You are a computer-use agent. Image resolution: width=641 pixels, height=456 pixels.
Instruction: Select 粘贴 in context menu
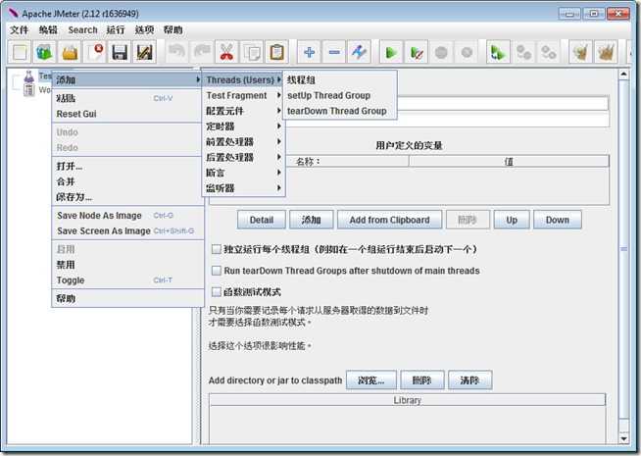pos(127,98)
